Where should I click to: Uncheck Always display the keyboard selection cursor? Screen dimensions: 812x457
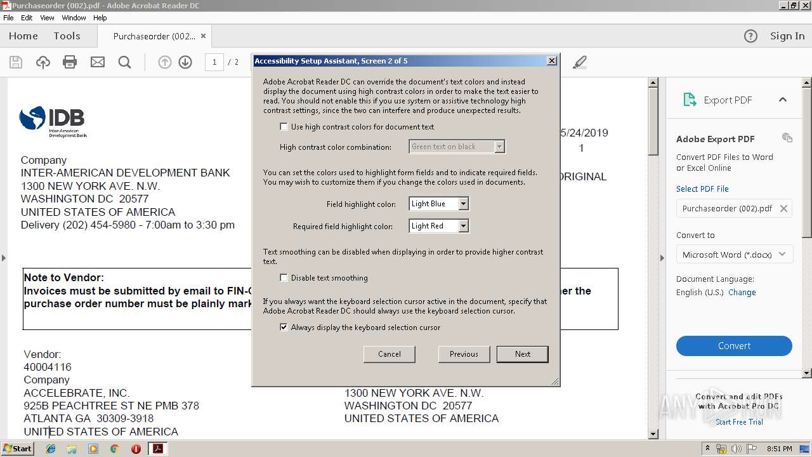[284, 328]
